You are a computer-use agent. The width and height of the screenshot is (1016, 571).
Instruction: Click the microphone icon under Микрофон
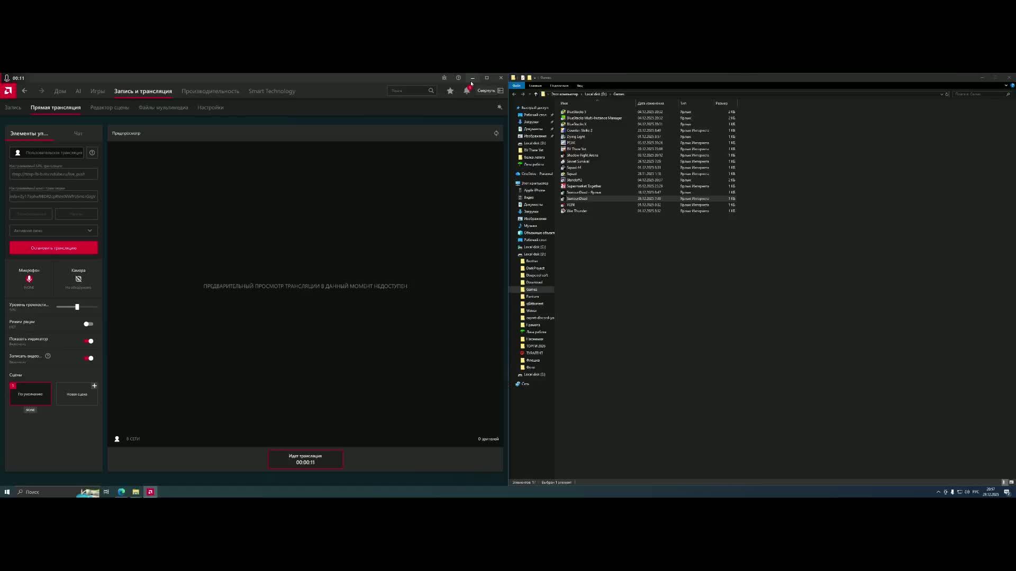click(x=29, y=279)
